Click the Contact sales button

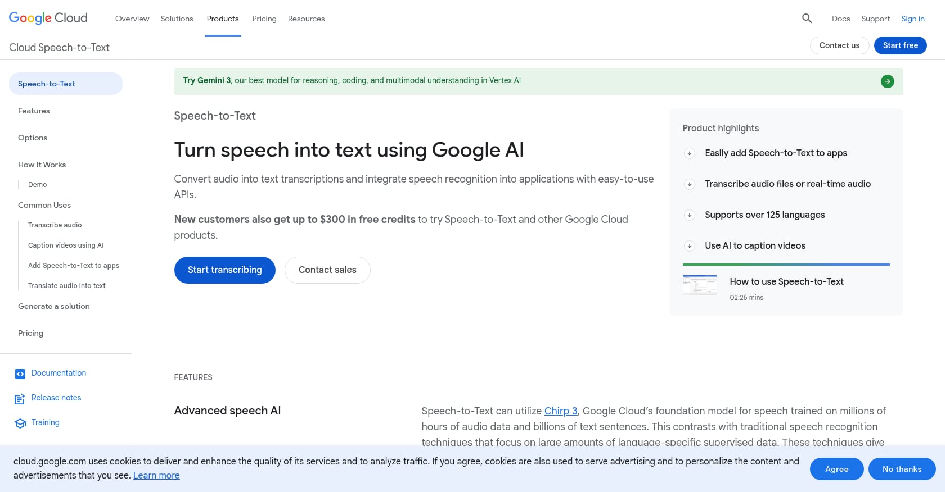tap(327, 270)
